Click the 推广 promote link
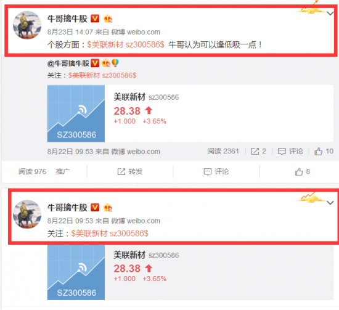The height and width of the screenshot is (310, 339). tap(63, 172)
